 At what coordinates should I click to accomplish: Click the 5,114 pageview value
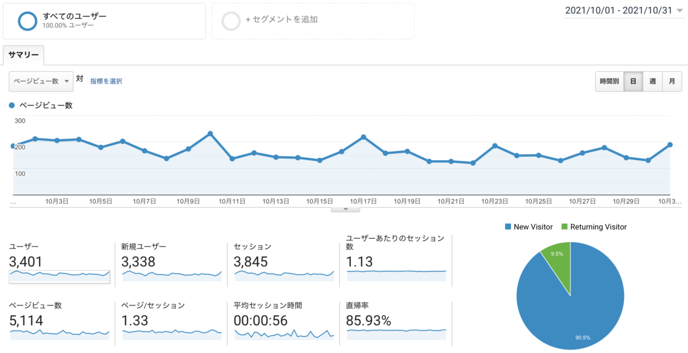click(x=26, y=320)
